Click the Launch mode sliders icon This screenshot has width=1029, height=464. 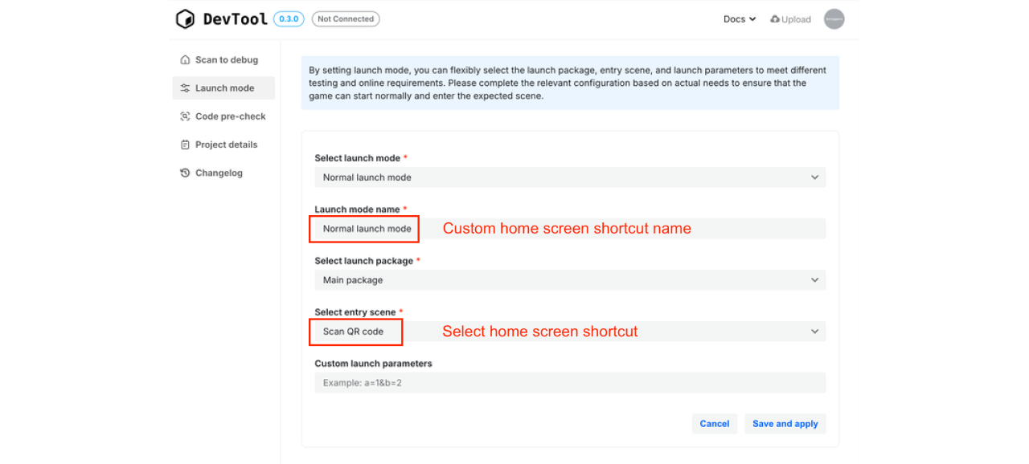pos(186,88)
